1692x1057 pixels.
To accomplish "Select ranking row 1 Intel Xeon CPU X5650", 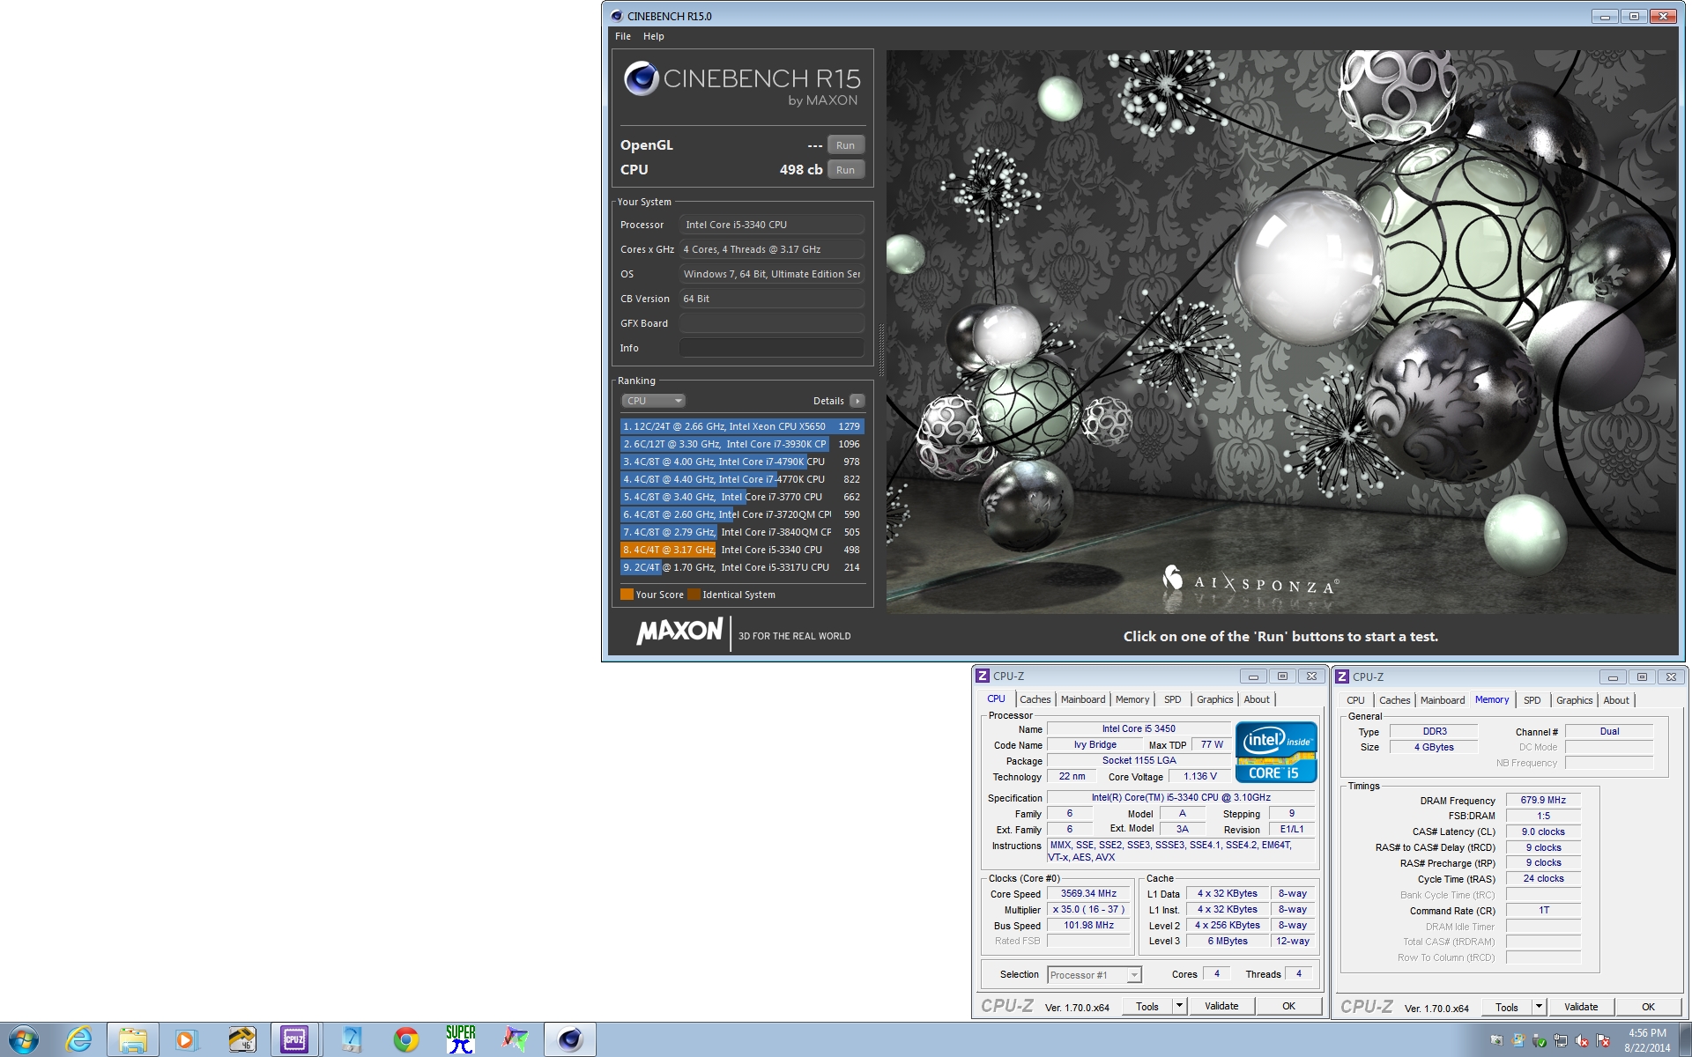I will (742, 426).
